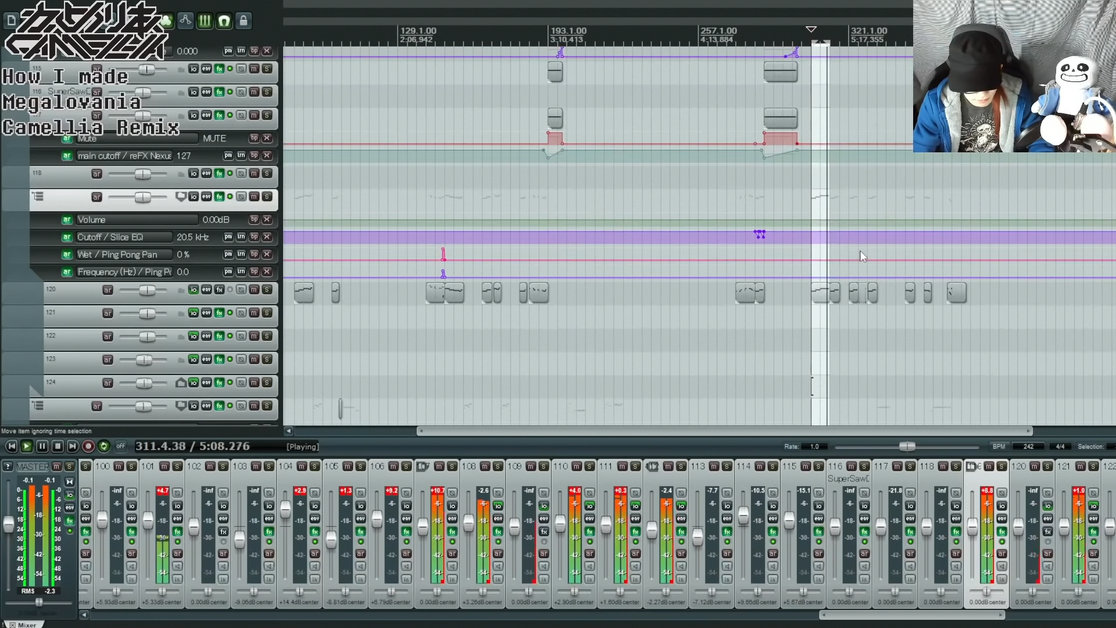Open routing io on mixer channel 108

[x=498, y=506]
